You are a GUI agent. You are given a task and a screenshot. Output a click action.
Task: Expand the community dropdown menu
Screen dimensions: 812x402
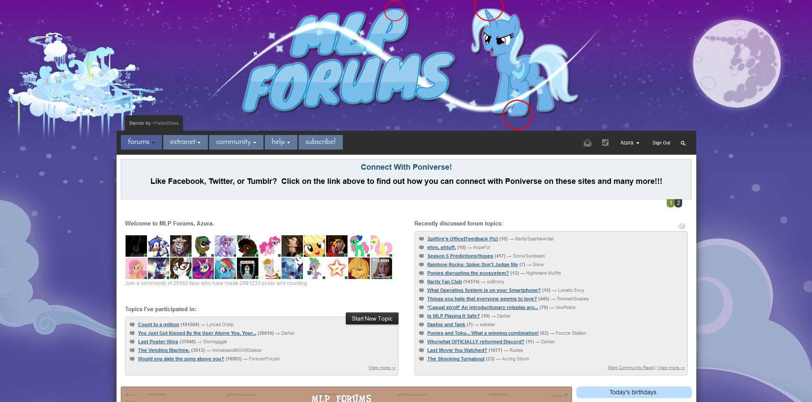click(236, 142)
